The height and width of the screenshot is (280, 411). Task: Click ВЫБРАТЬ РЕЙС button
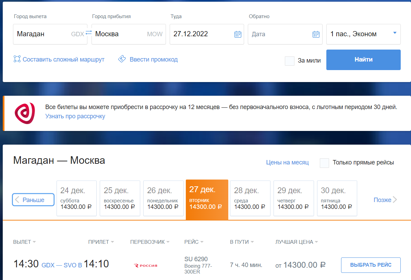coord(371,265)
